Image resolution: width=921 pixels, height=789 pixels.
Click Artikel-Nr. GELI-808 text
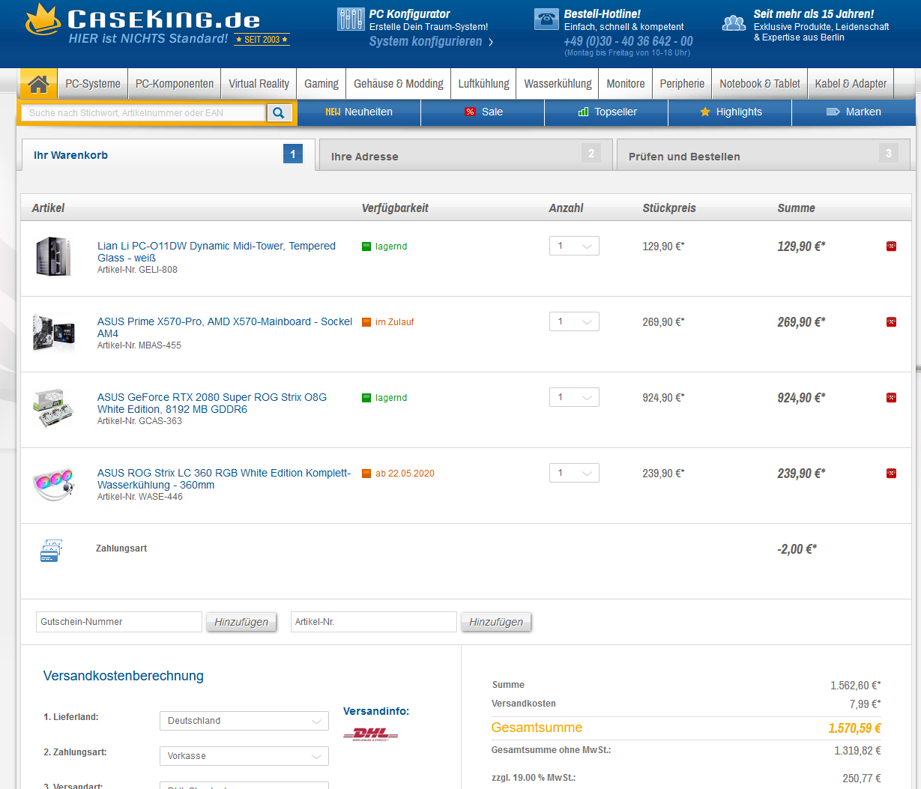click(137, 270)
